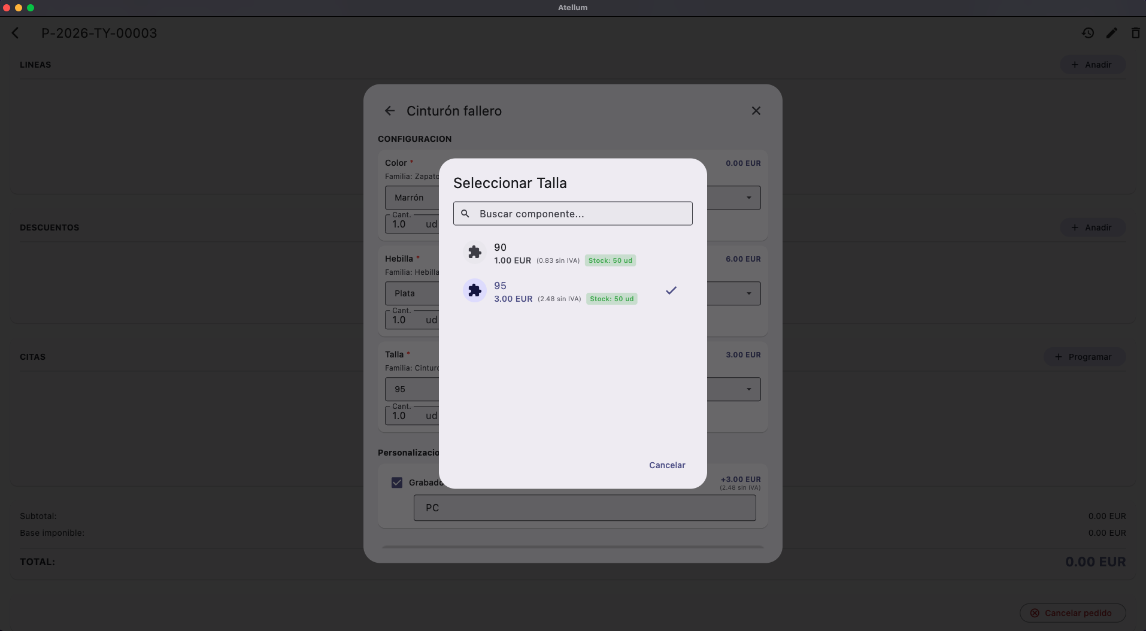Click the Cinturón fallero dialog title
The image size is (1146, 631).
[454, 111]
